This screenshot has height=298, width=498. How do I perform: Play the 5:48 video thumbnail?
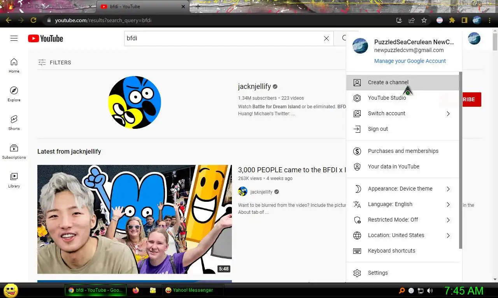pyautogui.click(x=135, y=219)
